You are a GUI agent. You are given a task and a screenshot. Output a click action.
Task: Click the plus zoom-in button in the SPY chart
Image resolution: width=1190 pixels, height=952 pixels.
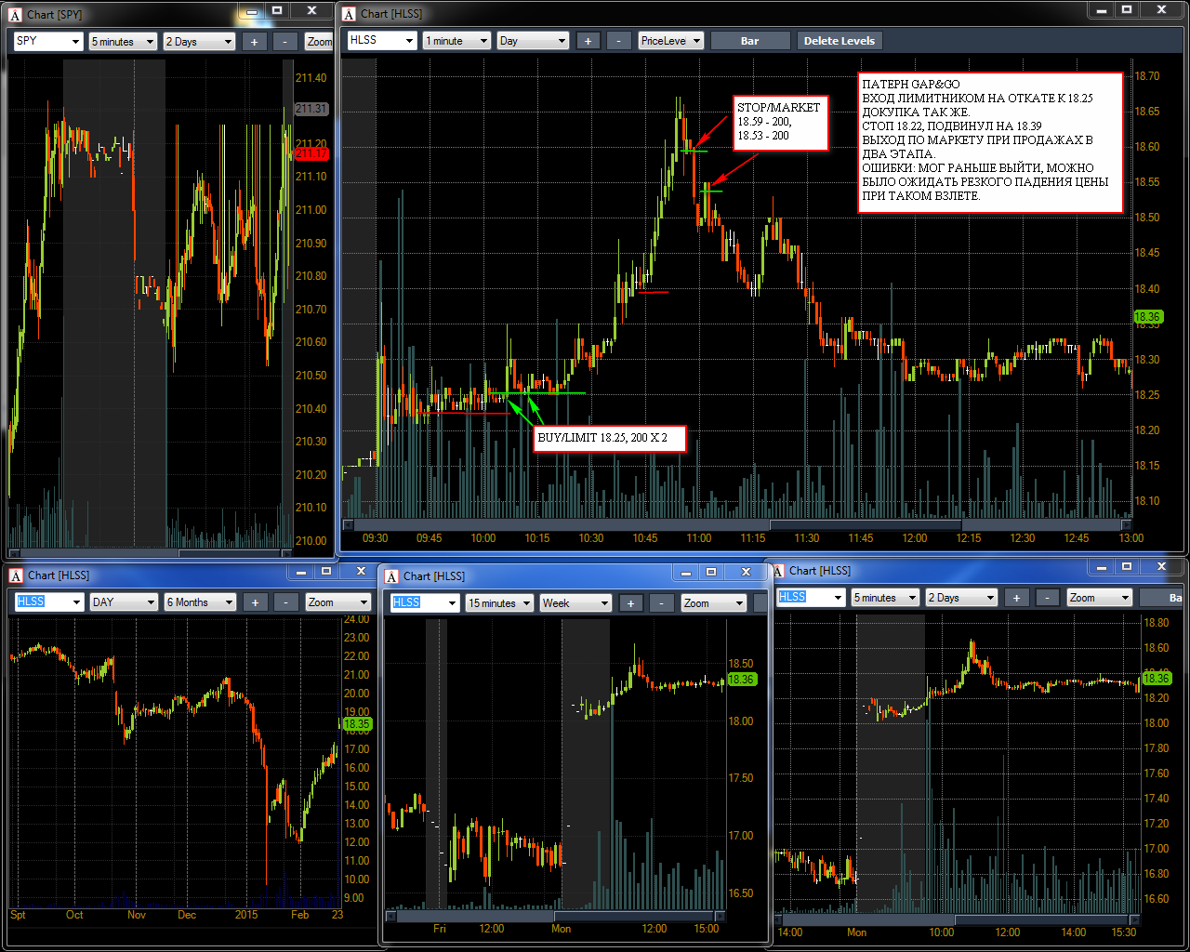(254, 41)
